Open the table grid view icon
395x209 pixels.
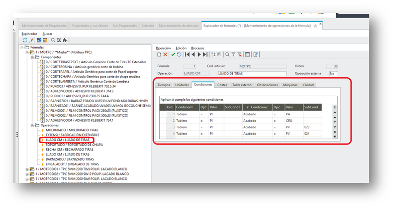247,55
